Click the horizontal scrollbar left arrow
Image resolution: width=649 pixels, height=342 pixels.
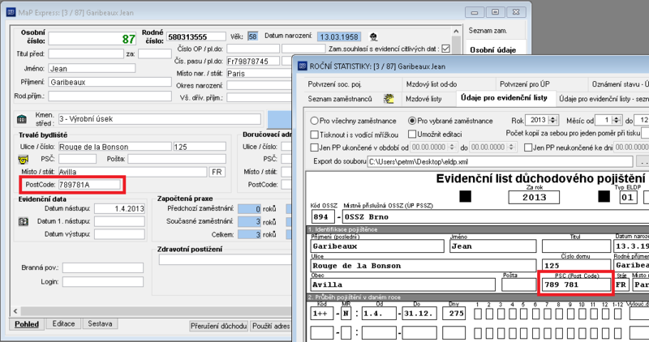[x=15, y=310]
